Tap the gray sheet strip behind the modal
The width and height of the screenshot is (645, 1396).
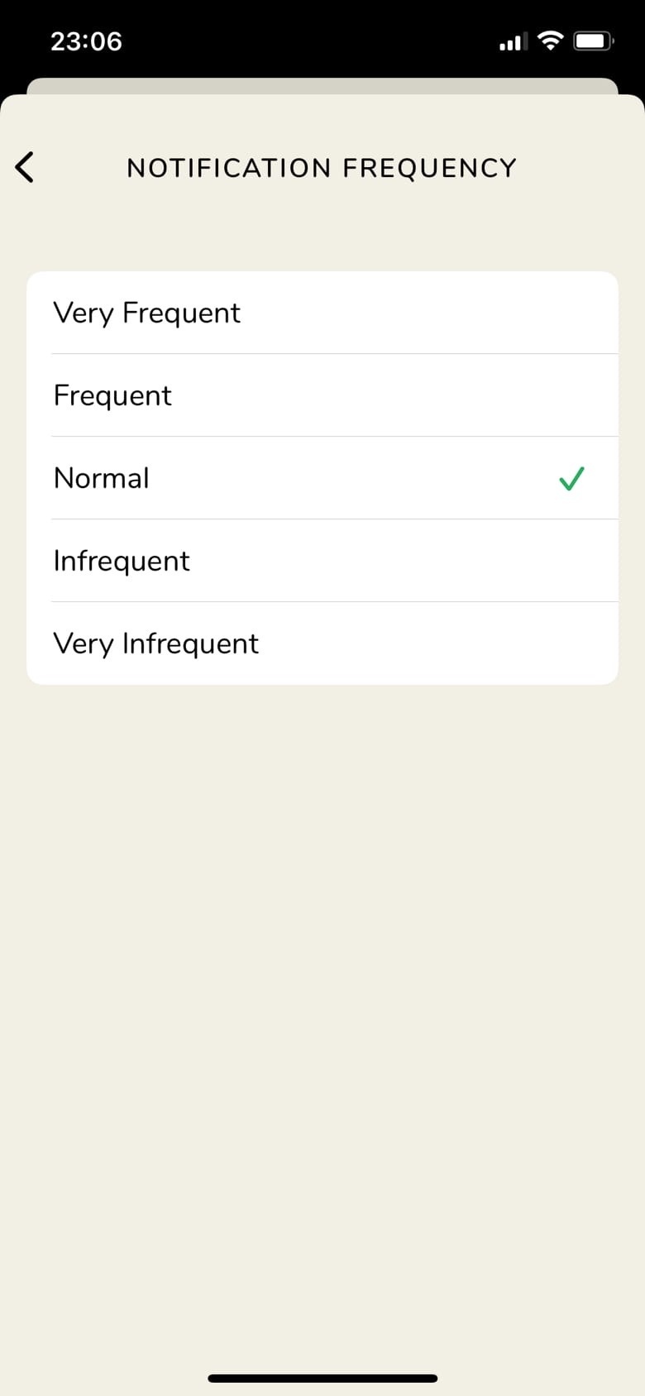pos(322,86)
